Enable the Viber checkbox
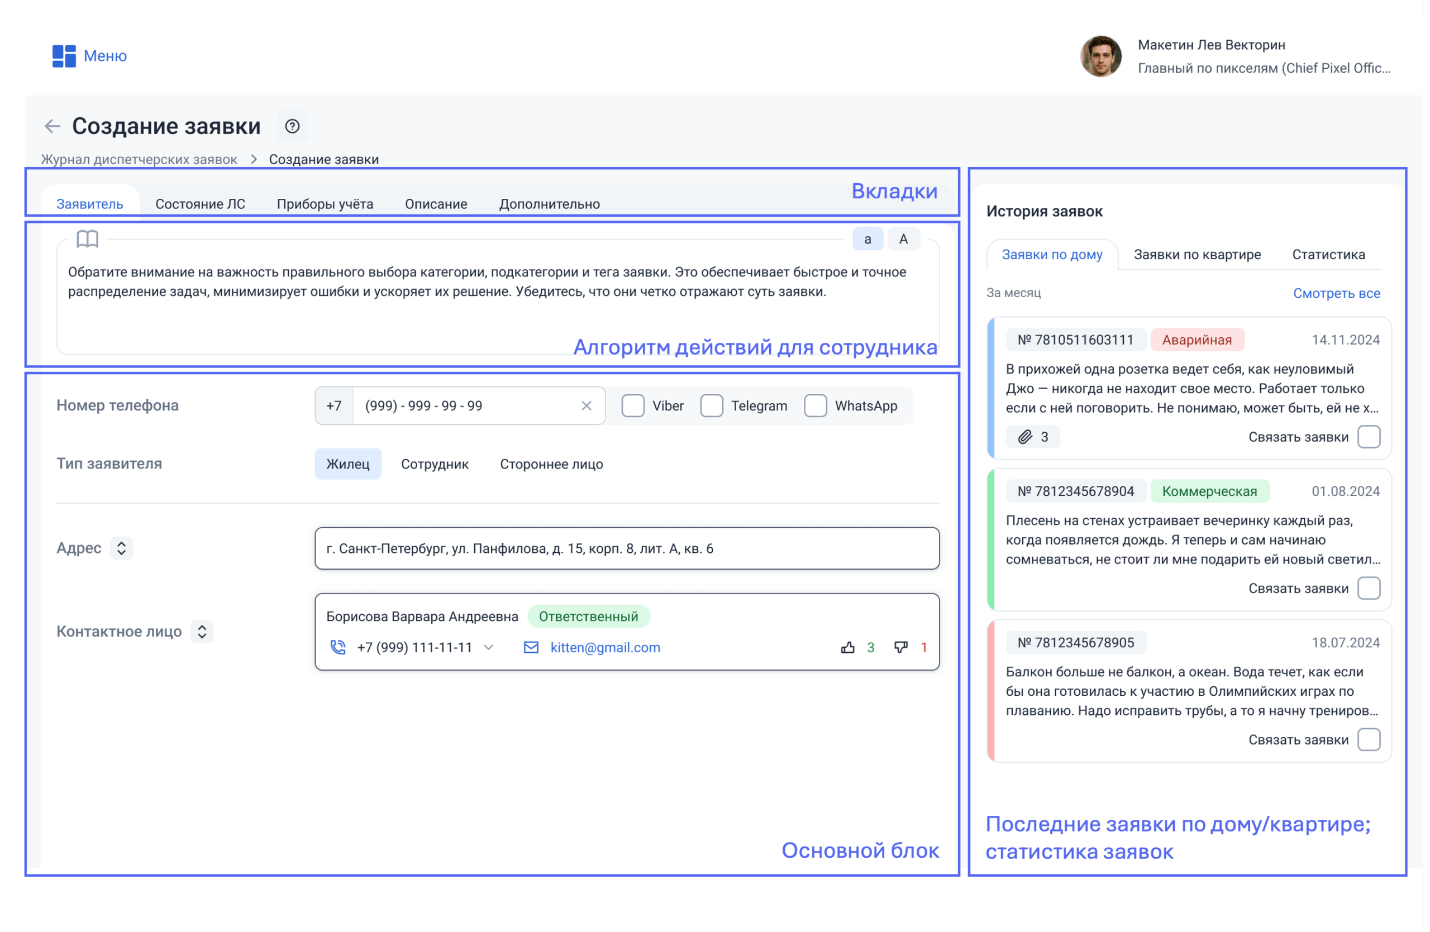Viewport: 1430px width, 932px height. pyautogui.click(x=635, y=407)
